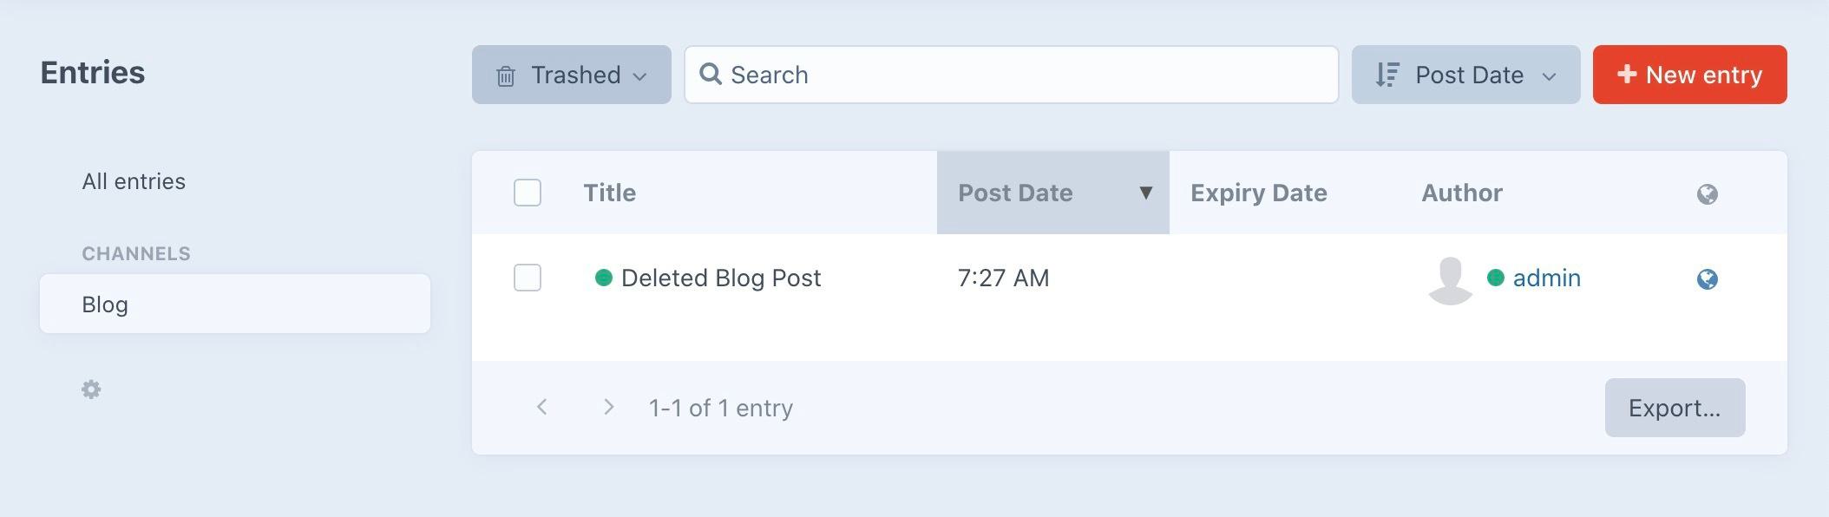Click the admin user avatar
1829x517 pixels.
[x=1450, y=278]
